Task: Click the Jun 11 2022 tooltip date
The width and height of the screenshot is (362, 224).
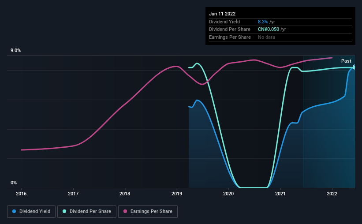Action: click(222, 14)
